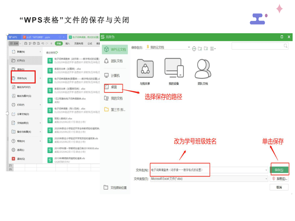Open 选项(L) in the file menu
Screen dimensions: 295x221
pyautogui.click(x=26, y=150)
